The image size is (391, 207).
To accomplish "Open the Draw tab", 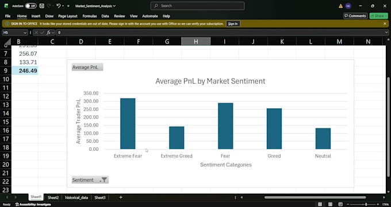I will point(49,16).
